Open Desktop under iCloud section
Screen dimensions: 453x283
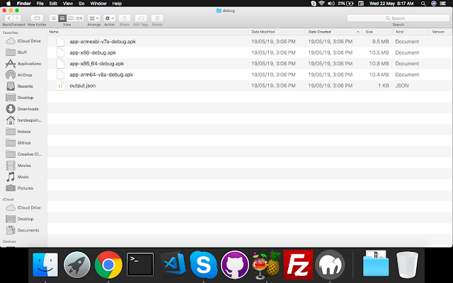coord(20,219)
